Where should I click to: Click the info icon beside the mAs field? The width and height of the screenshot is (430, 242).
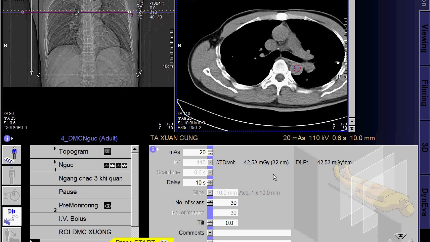pyautogui.click(x=153, y=149)
